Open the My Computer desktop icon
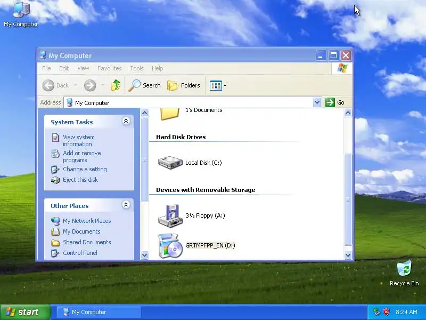426x320 pixels. click(x=21, y=14)
